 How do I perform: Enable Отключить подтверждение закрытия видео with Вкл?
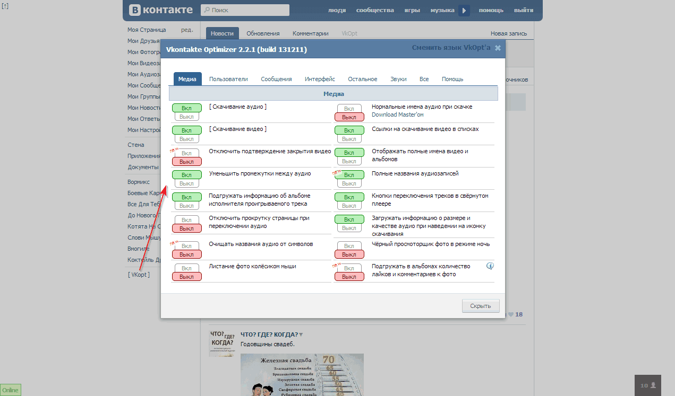pos(186,153)
